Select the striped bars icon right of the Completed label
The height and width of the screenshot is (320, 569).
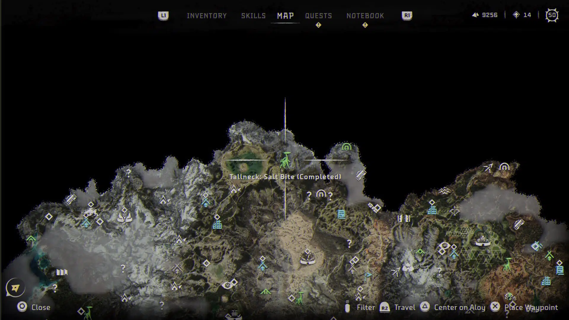pos(361,175)
